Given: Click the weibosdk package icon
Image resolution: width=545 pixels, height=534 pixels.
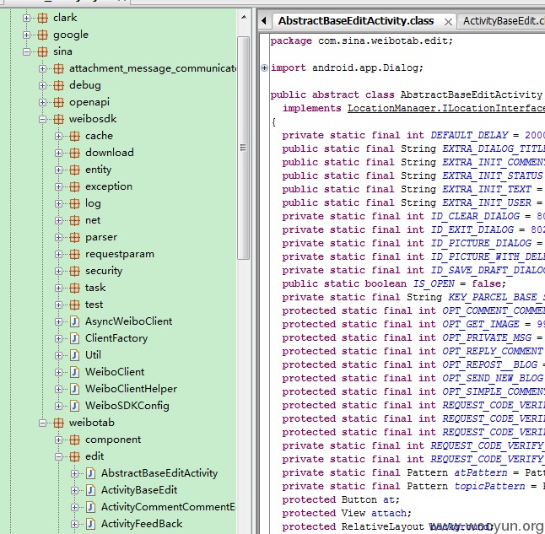Looking at the screenshot, I should tap(58, 119).
